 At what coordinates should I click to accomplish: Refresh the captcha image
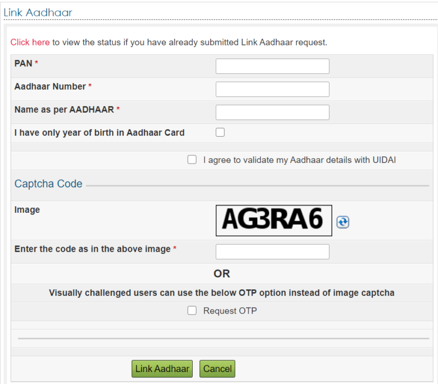[x=343, y=223]
